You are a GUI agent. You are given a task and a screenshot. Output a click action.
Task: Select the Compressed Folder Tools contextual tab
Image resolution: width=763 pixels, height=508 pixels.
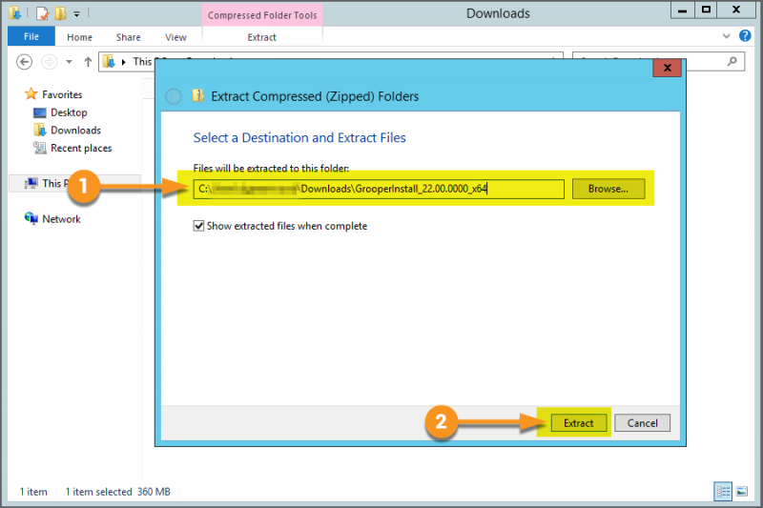coord(262,15)
